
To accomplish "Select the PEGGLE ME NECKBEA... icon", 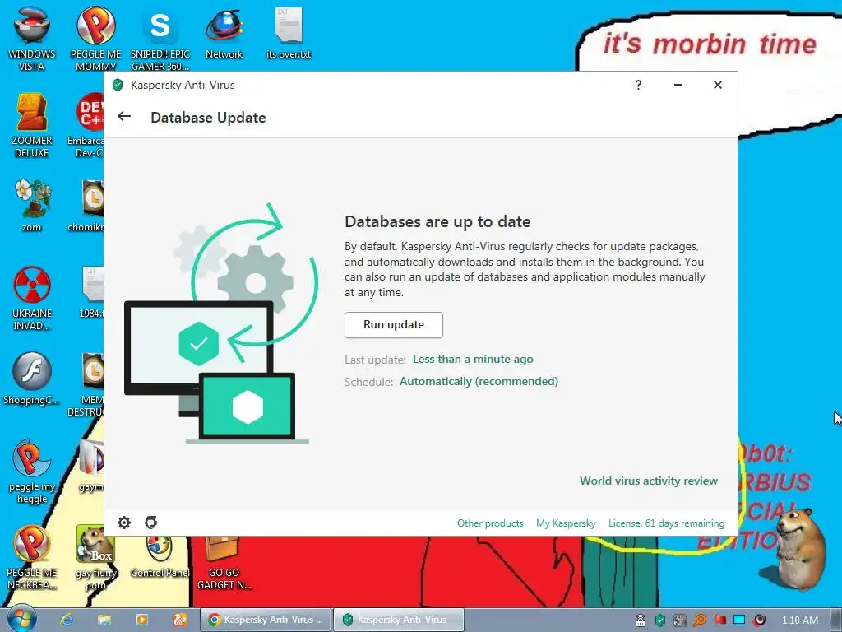I will (x=32, y=557).
